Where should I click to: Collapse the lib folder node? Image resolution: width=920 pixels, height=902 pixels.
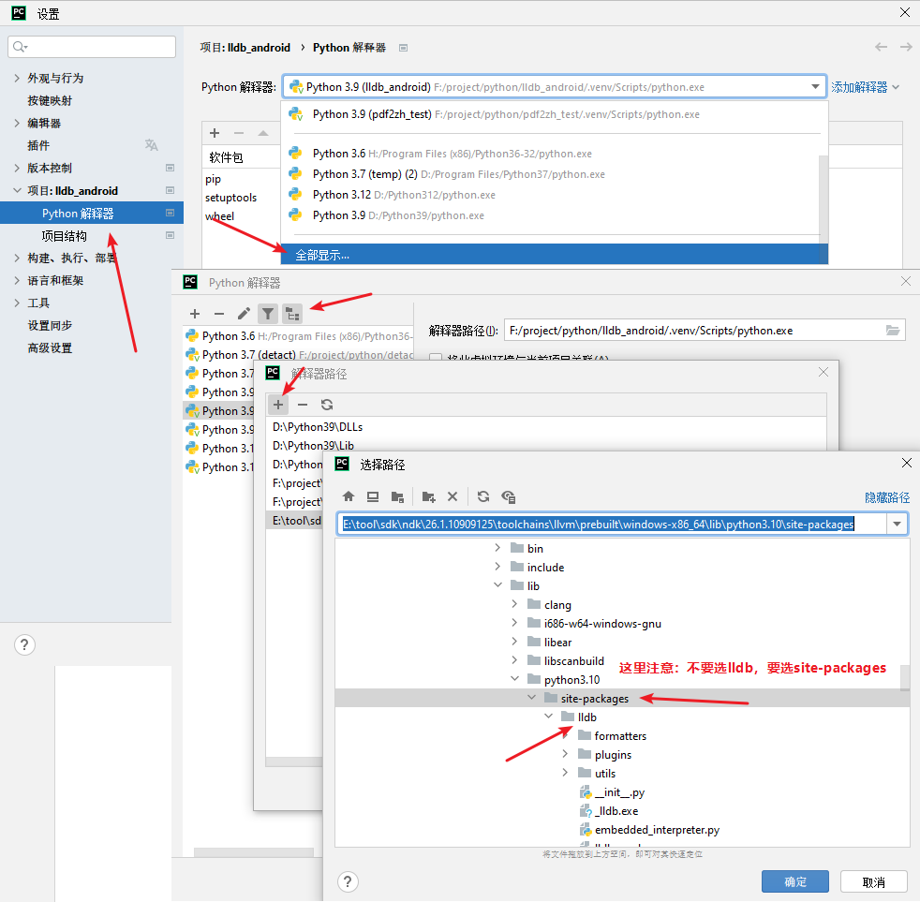[497, 585]
